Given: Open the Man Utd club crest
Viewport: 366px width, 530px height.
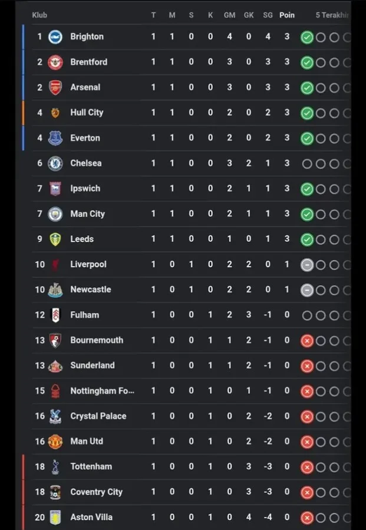Looking at the screenshot, I should click(x=55, y=442).
